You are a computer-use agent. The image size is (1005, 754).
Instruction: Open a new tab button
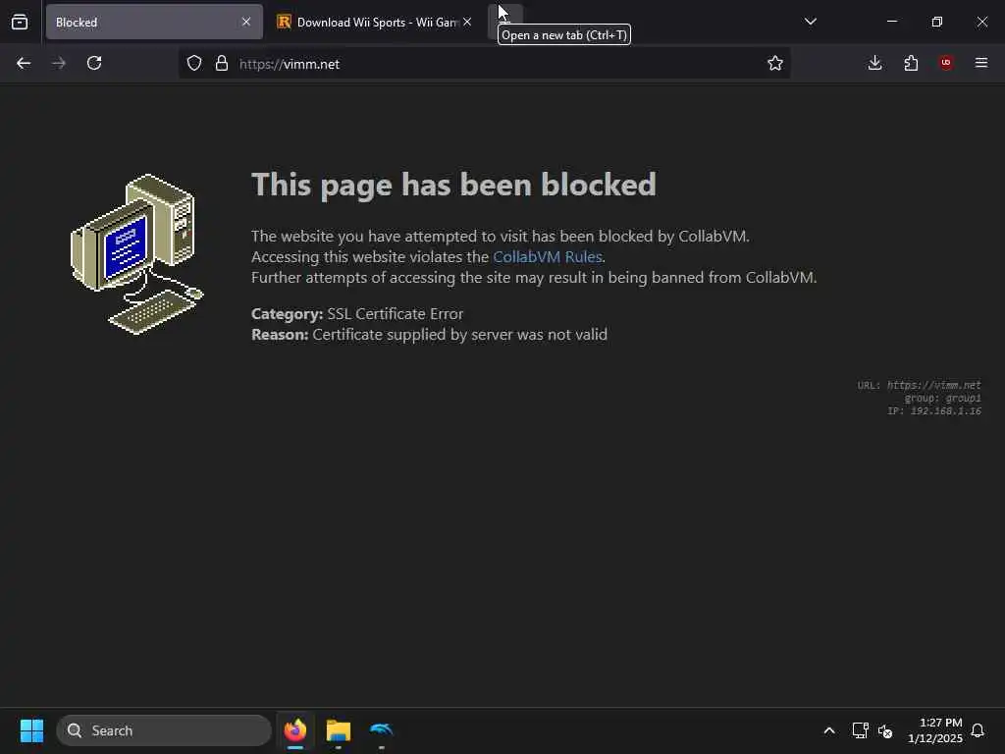505,22
